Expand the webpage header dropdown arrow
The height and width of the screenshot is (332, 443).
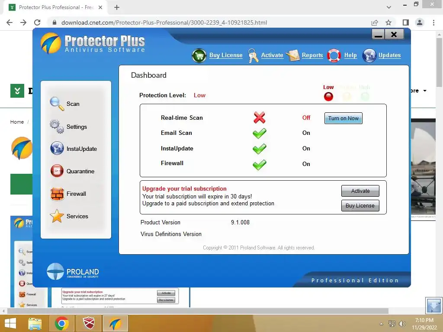coord(425,91)
